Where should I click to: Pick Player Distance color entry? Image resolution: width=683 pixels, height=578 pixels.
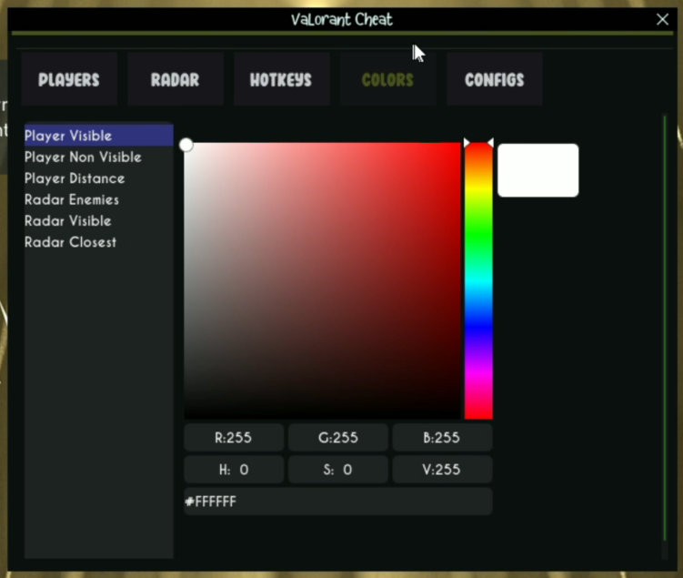pos(99,178)
